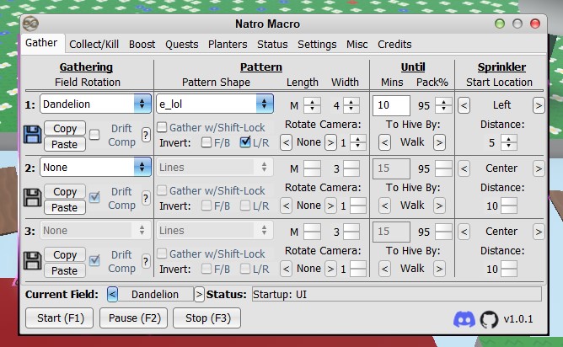Click next sprinkler location arrow in row 2
The image size is (563, 347).
[x=539, y=168]
